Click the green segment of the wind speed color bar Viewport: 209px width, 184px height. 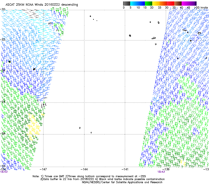pos(149,3)
